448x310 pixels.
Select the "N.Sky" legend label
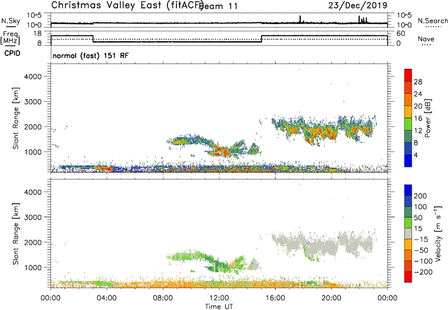coord(11,21)
